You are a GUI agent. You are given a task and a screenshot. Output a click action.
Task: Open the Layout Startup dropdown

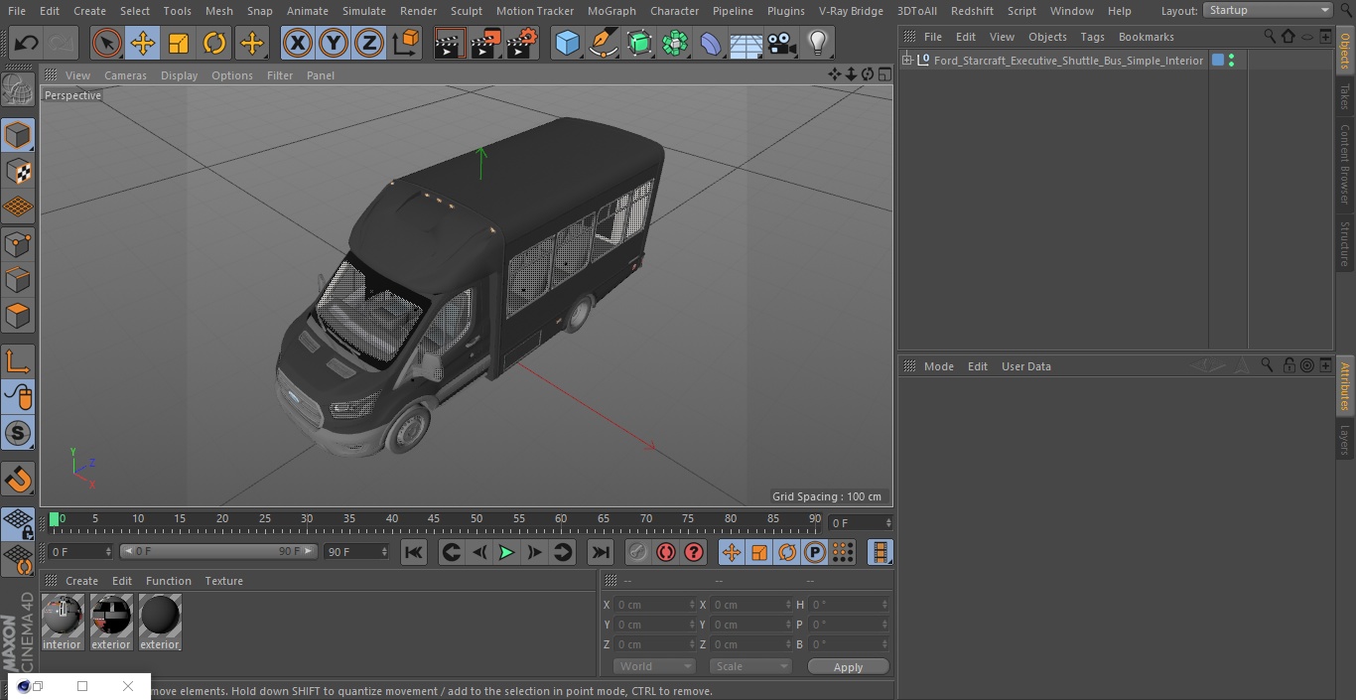(x=1268, y=10)
